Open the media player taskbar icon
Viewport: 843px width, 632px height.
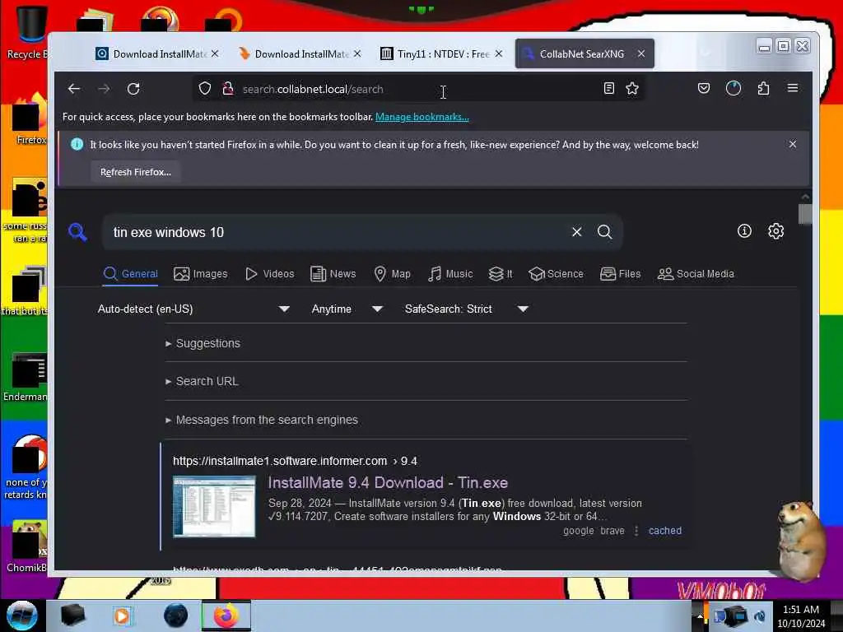[122, 616]
